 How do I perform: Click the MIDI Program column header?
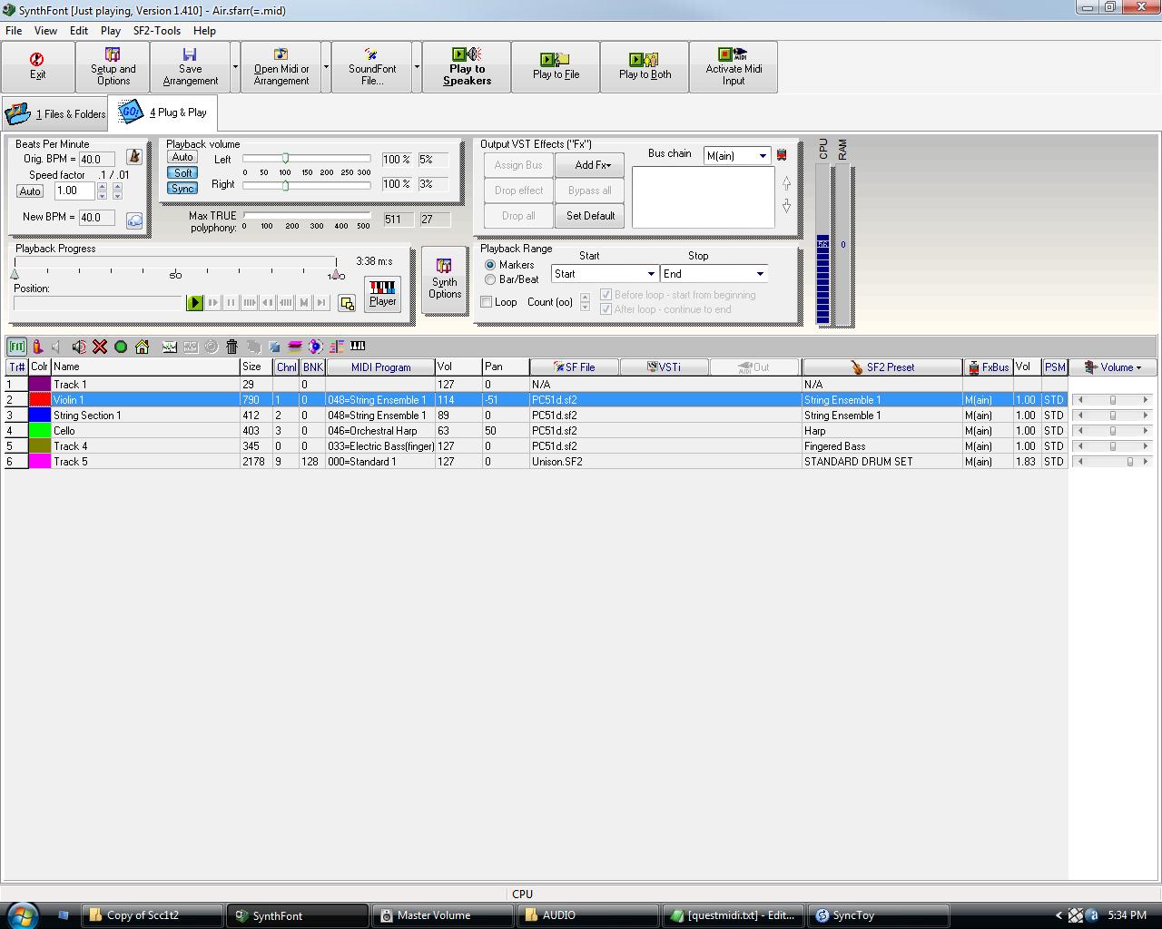click(x=380, y=367)
